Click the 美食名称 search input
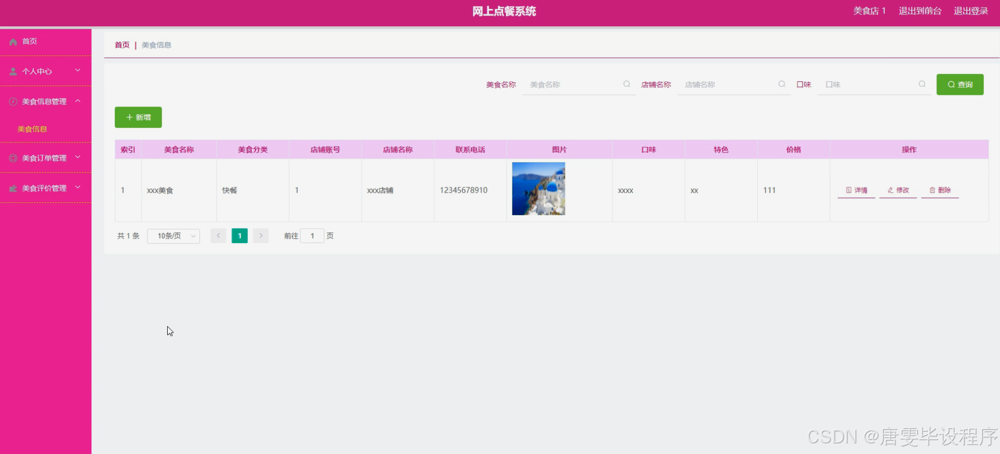This screenshot has height=454, width=1000. [579, 85]
